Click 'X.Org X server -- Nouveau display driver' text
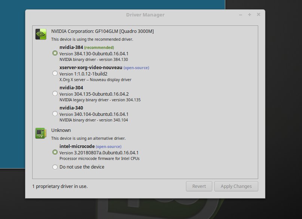Image resolution: width=302 pixels, height=219 pixels. click(x=95, y=80)
